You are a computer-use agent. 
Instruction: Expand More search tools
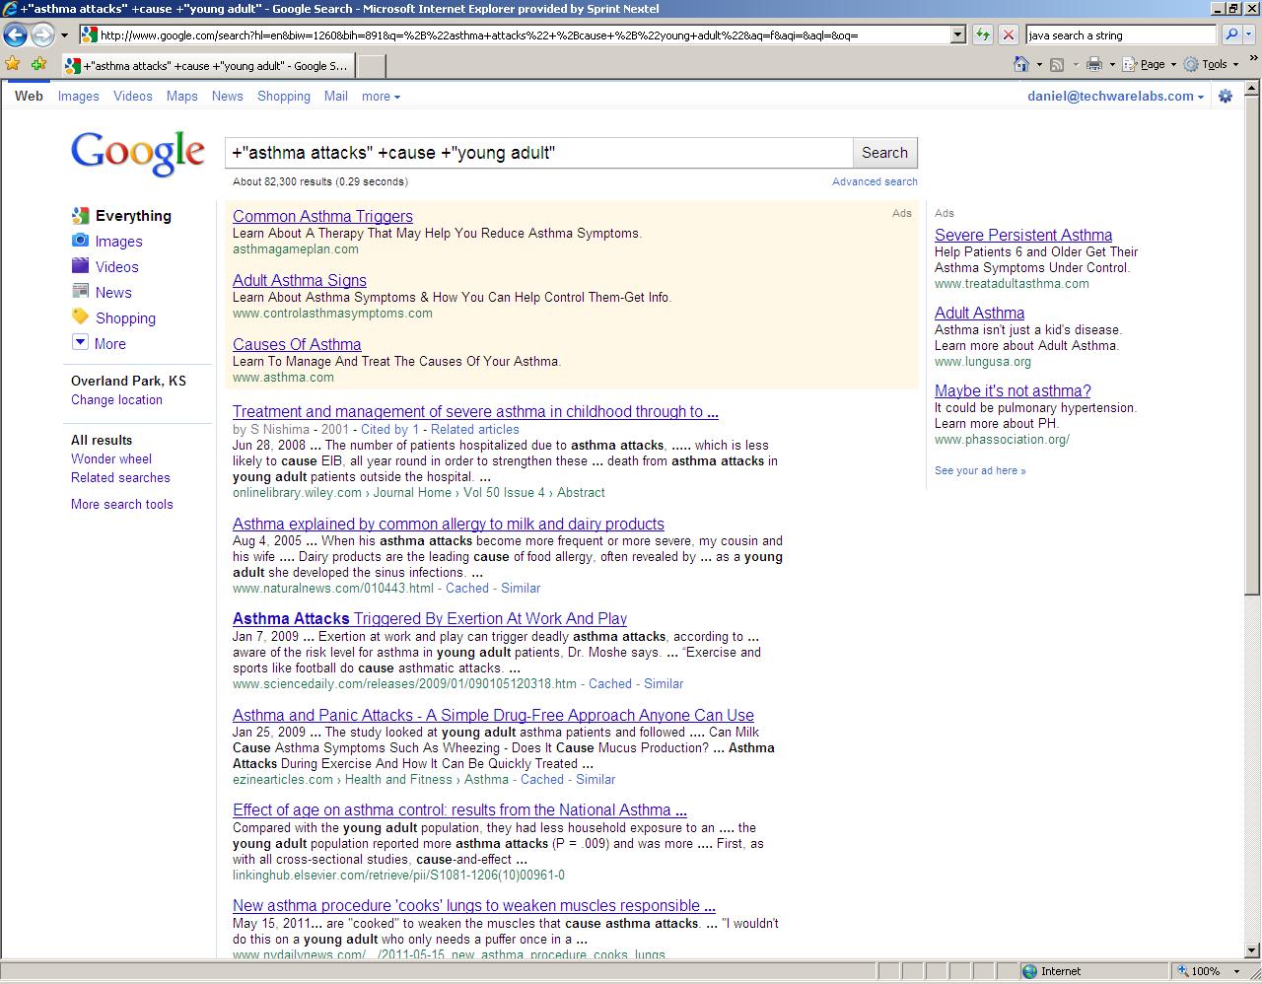click(121, 505)
